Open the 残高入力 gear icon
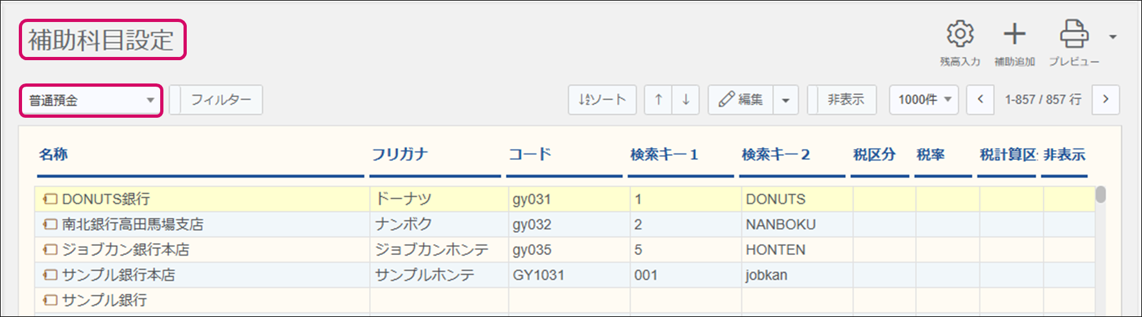This screenshot has width=1142, height=317. (x=960, y=35)
